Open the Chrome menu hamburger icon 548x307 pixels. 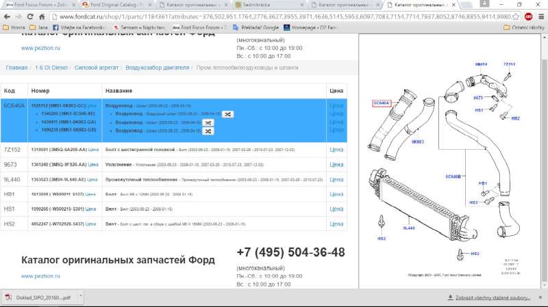click(x=540, y=16)
